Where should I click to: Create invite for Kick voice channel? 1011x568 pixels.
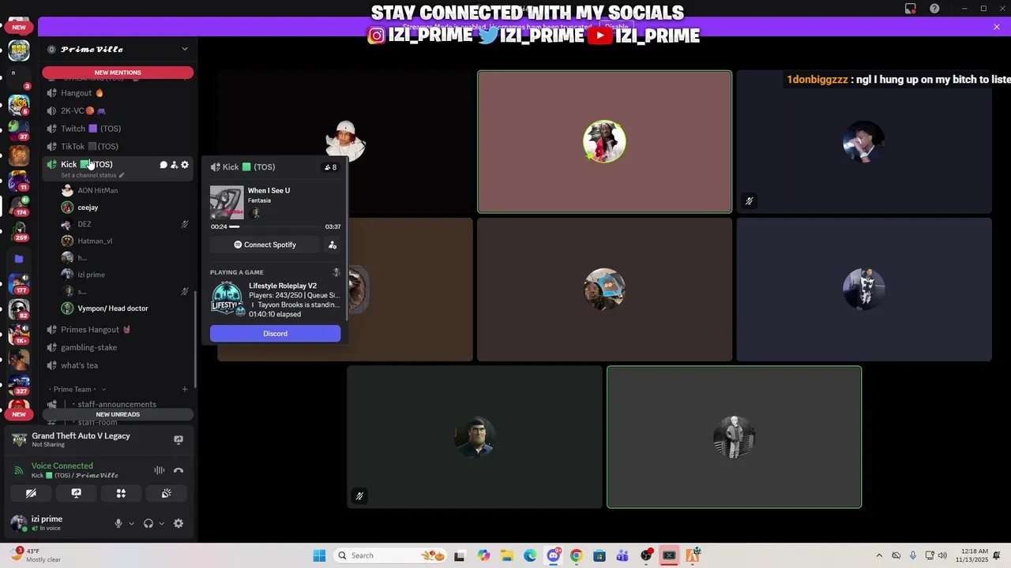click(x=174, y=165)
